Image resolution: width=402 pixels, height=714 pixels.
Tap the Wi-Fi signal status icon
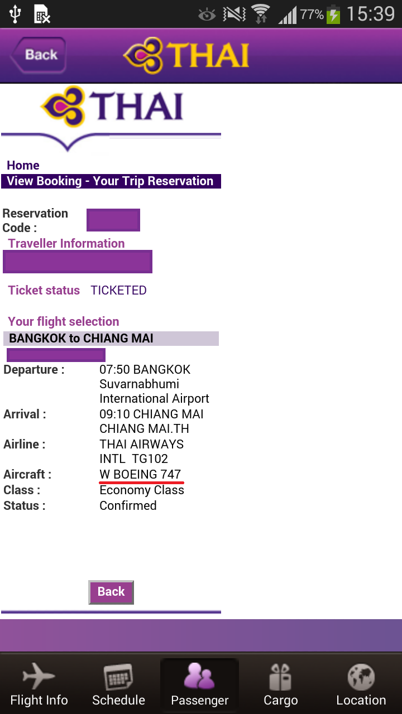point(260,14)
